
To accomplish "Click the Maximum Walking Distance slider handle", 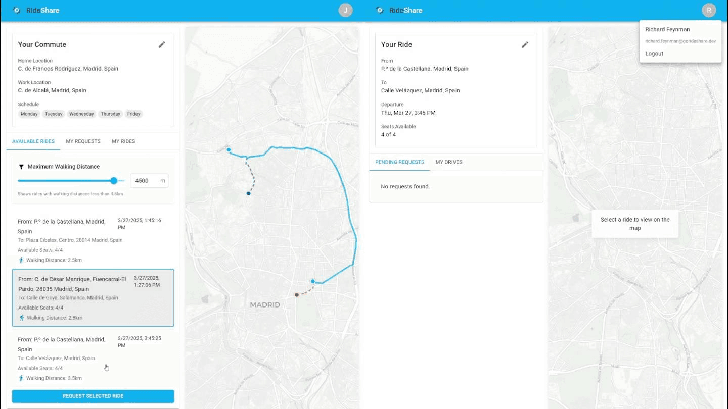I will click(113, 180).
